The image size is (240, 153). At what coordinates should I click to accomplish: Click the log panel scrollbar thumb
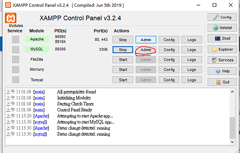(x=232, y=127)
